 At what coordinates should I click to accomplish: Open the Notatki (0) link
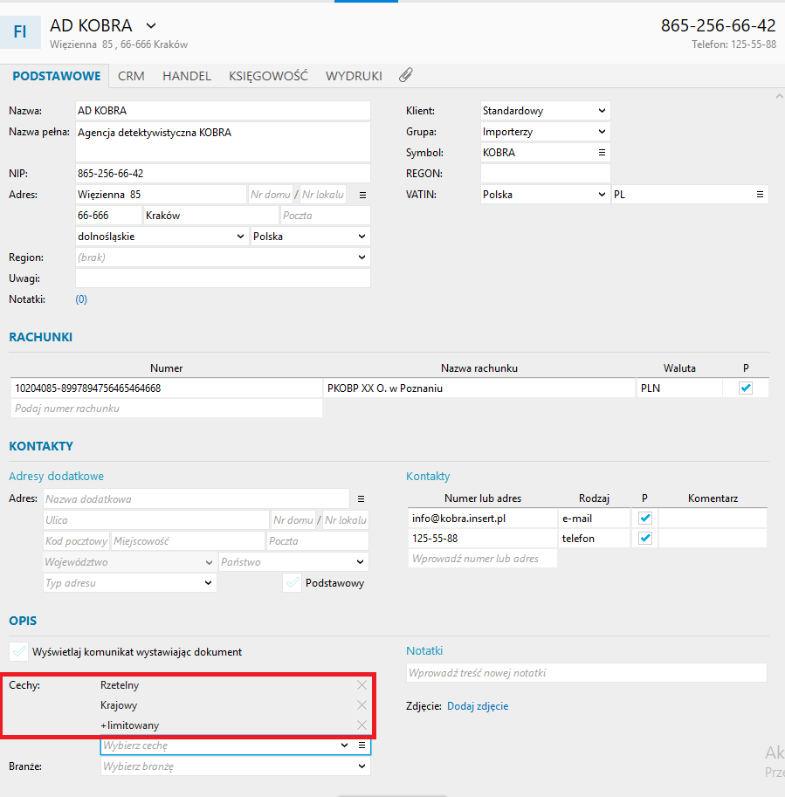pos(81,299)
